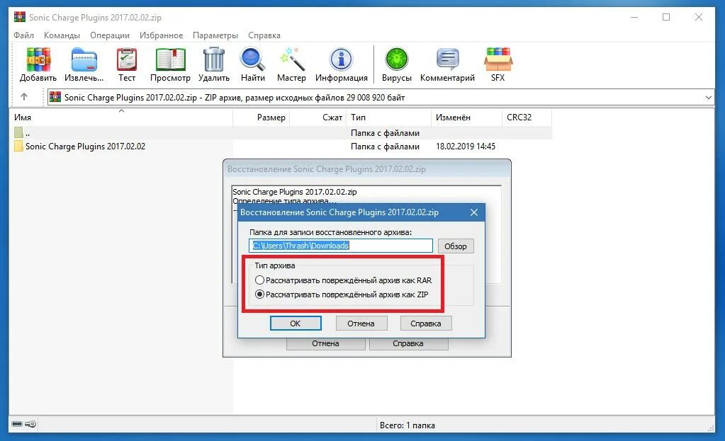
Task: Click the Извлечь (Extract) toolbar icon
Action: tap(84, 59)
